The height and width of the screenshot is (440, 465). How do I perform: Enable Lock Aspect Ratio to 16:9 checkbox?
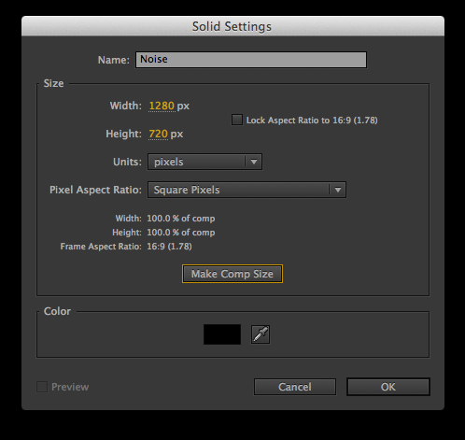tap(237, 120)
